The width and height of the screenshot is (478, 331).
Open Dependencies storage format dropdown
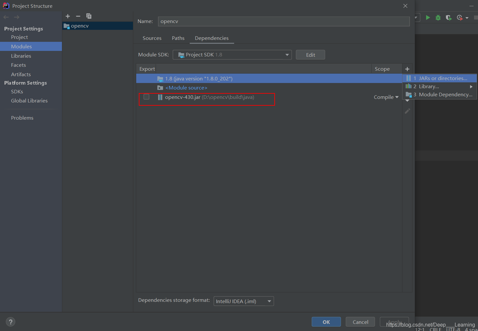244,301
